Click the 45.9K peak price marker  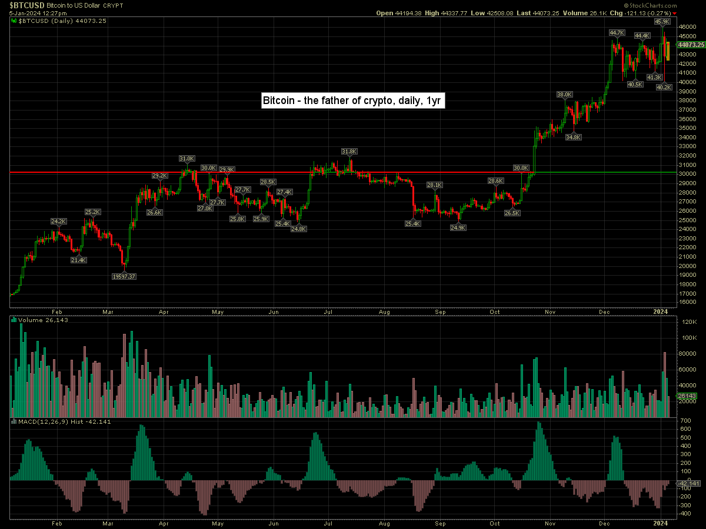pos(662,21)
